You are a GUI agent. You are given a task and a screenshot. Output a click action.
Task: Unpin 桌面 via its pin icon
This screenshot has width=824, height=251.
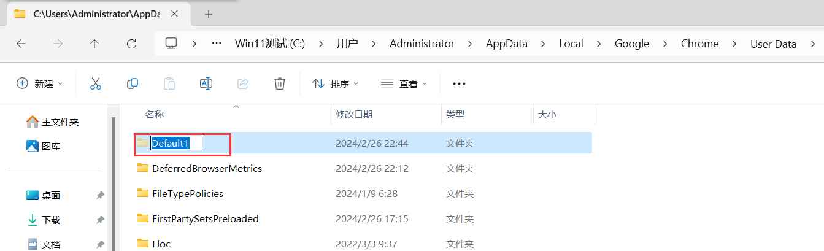(100, 195)
